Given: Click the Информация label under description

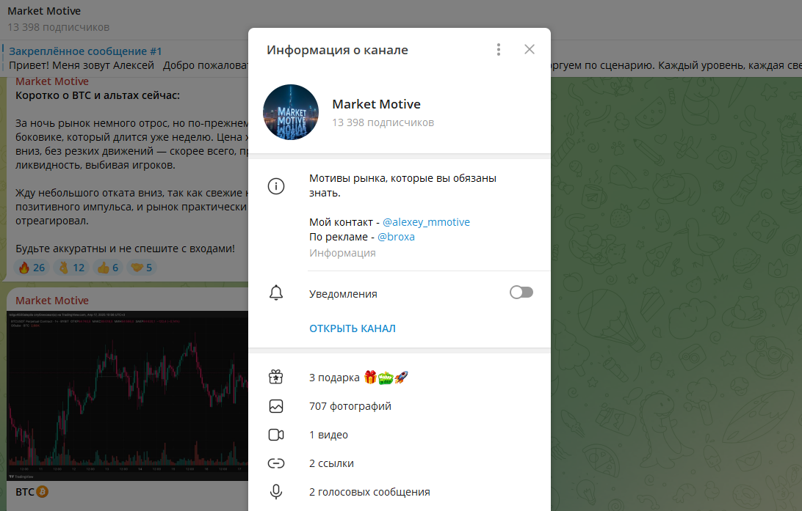Looking at the screenshot, I should coord(342,253).
